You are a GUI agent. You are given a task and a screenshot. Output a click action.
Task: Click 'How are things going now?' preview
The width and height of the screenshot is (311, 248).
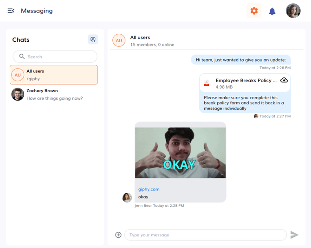[55, 98]
